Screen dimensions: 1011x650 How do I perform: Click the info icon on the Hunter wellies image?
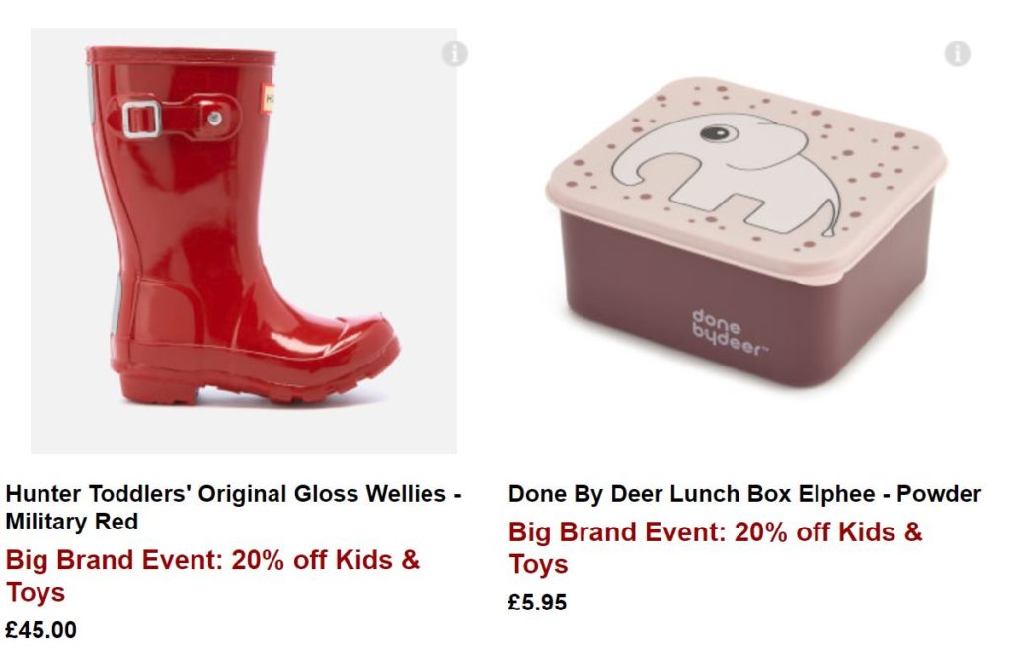click(x=454, y=53)
